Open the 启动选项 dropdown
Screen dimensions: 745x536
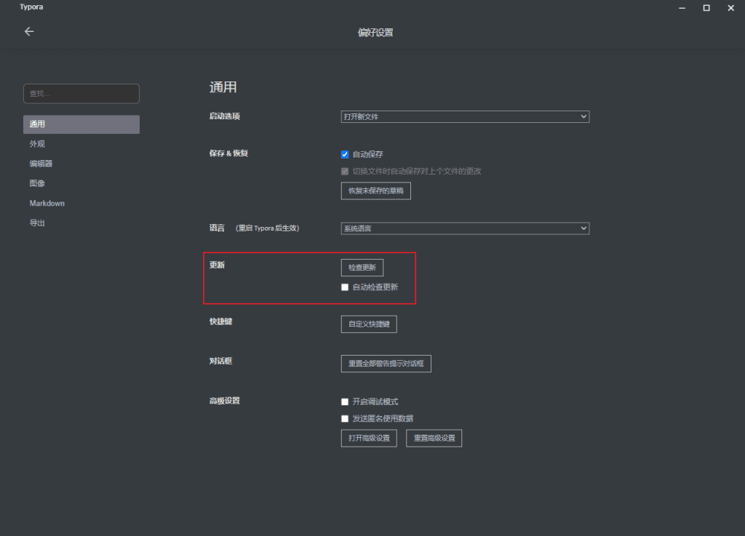click(x=465, y=116)
